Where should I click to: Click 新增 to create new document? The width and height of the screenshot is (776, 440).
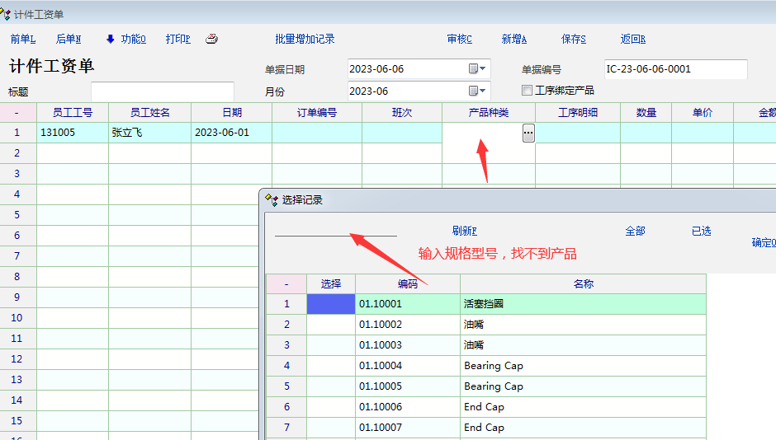(x=513, y=39)
